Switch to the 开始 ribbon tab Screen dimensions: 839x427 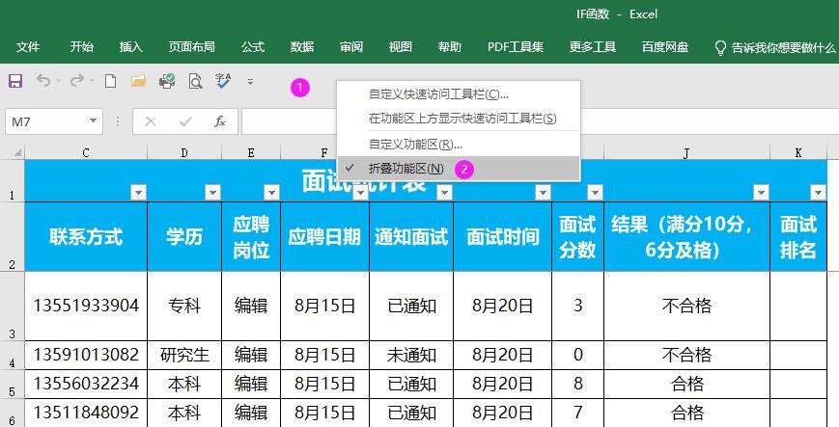pyautogui.click(x=81, y=47)
